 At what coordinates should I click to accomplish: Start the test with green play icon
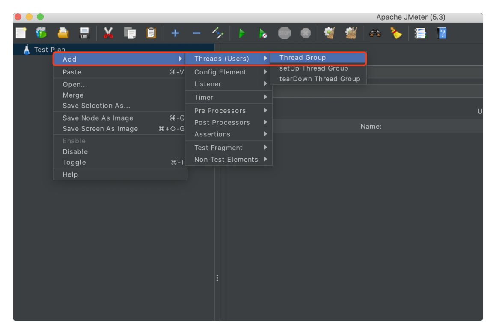click(x=242, y=33)
